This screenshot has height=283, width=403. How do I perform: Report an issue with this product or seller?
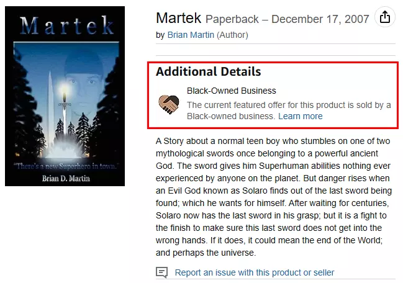[x=255, y=272]
